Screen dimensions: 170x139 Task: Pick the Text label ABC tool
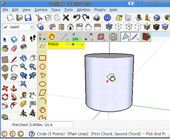33,104
